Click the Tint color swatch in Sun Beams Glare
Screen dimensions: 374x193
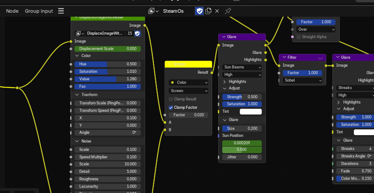coord(251,112)
